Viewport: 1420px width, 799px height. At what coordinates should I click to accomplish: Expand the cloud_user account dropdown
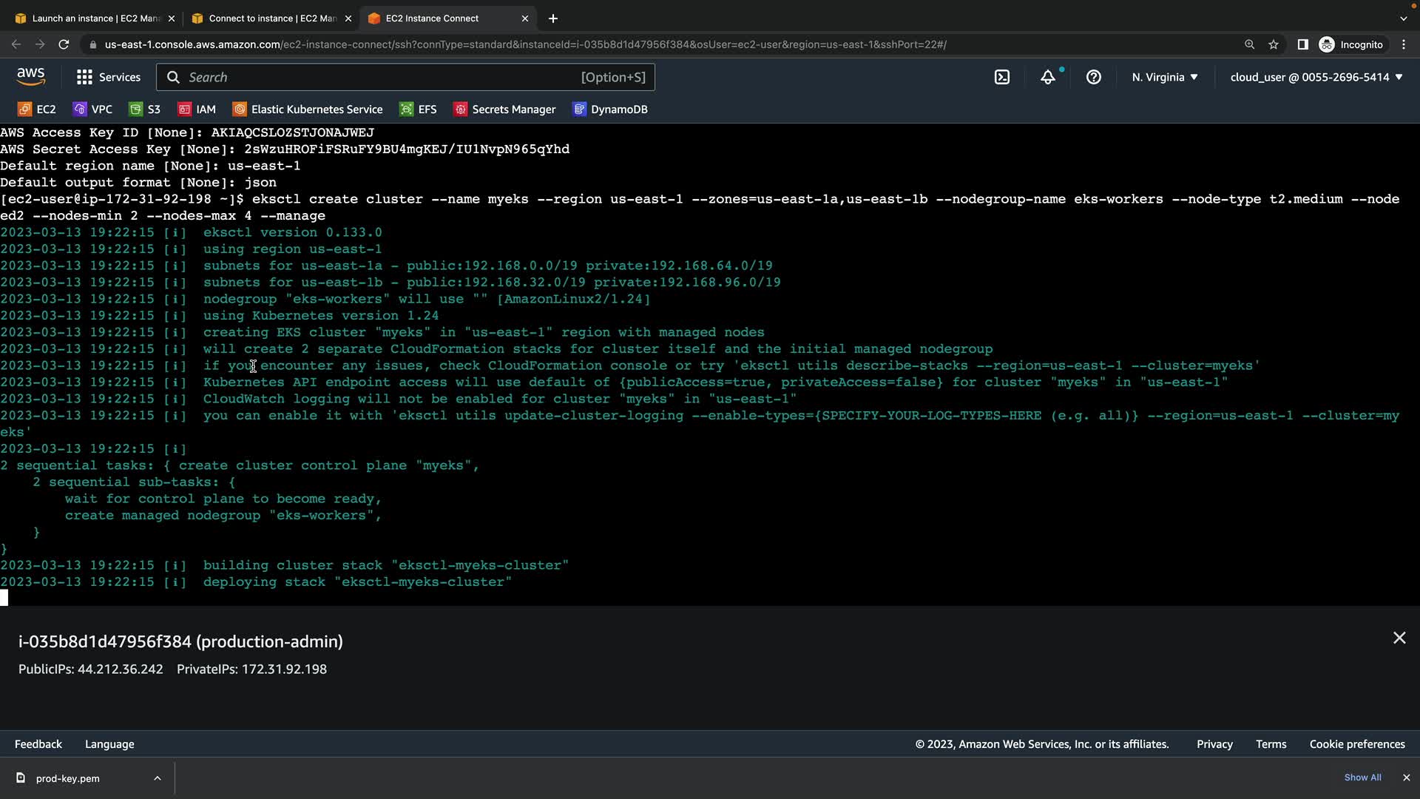tap(1316, 77)
